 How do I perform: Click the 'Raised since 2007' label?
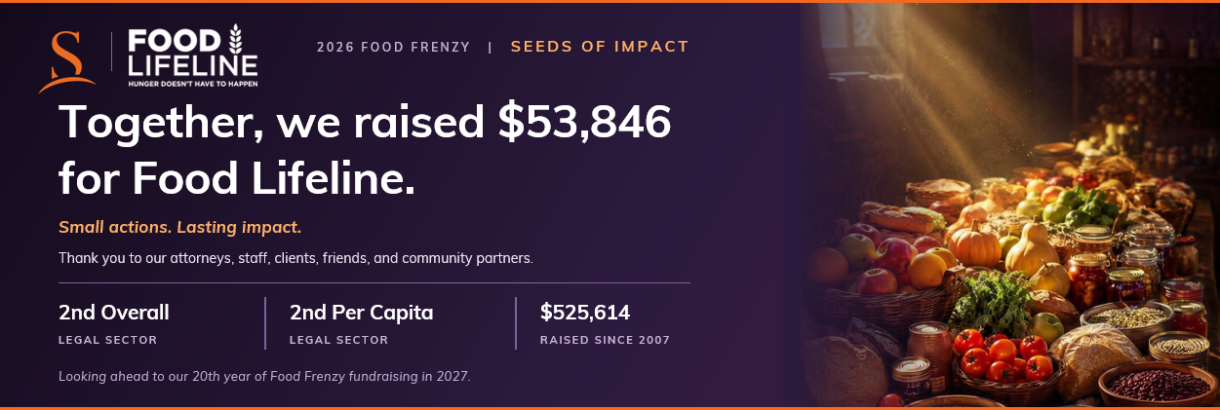coord(605,340)
